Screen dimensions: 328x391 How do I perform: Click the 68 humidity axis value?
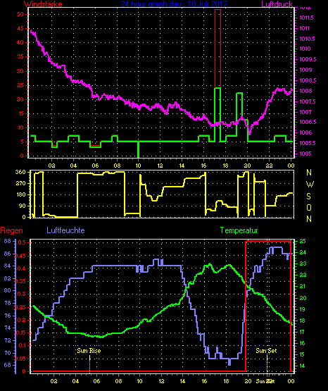[8, 365]
